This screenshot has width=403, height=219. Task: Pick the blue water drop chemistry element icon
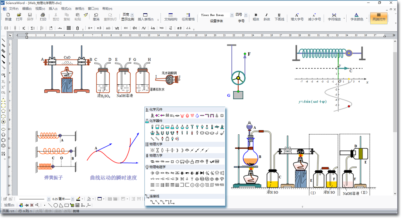197,115
